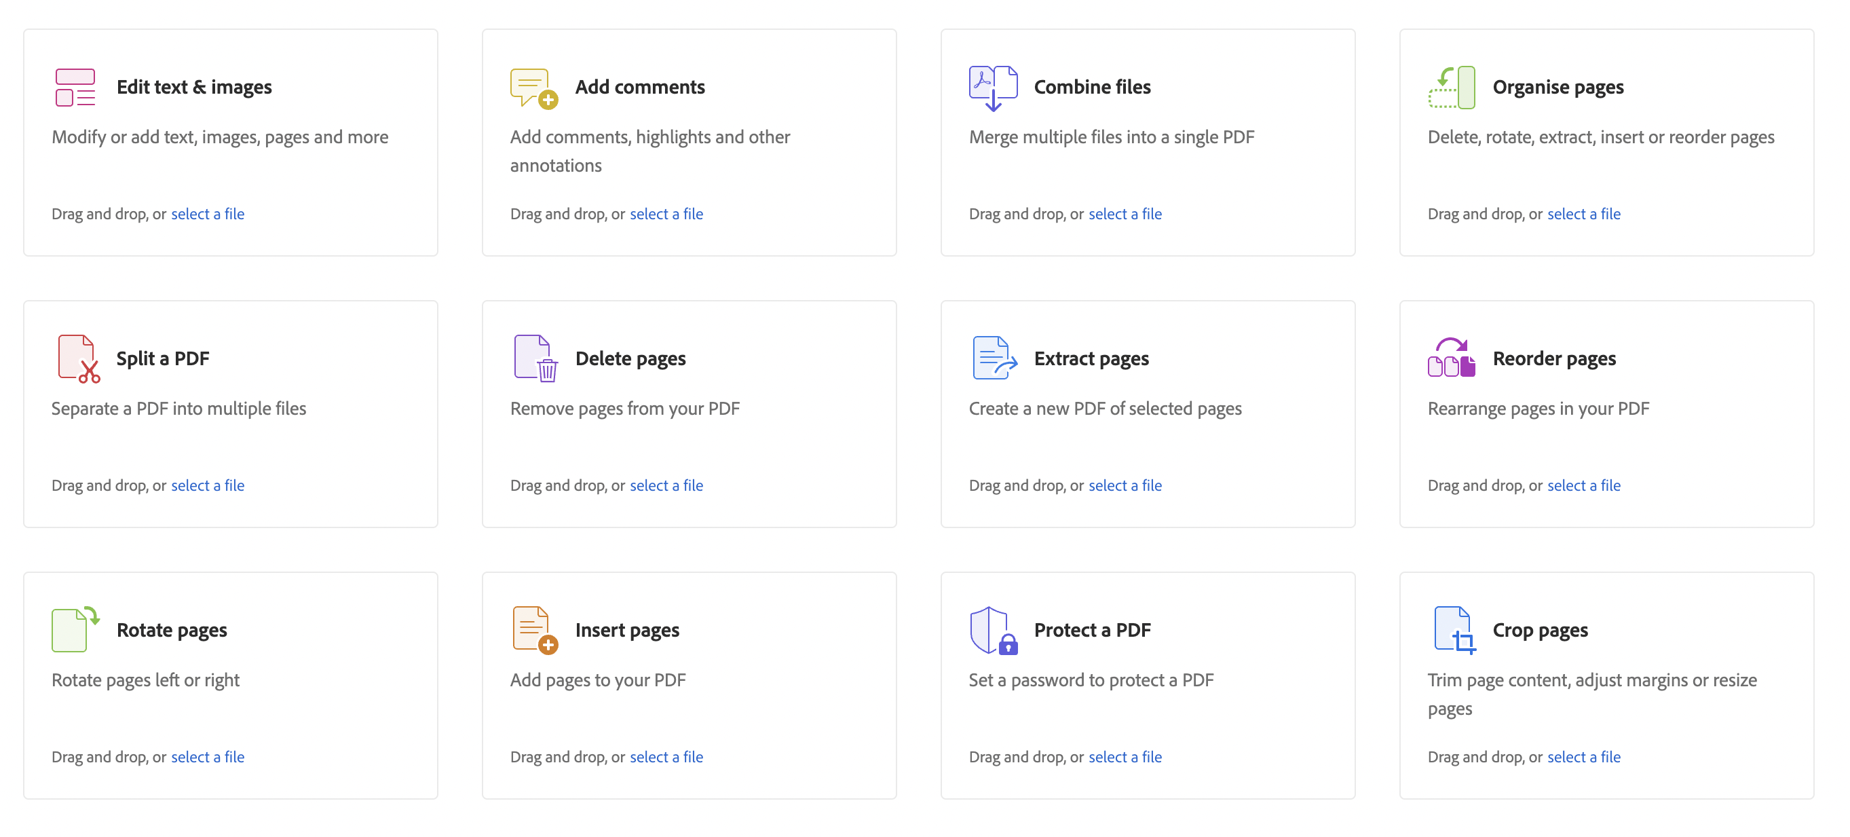This screenshot has height=837, width=1850.
Task: Select a file for Protect a PDF
Action: point(1125,756)
